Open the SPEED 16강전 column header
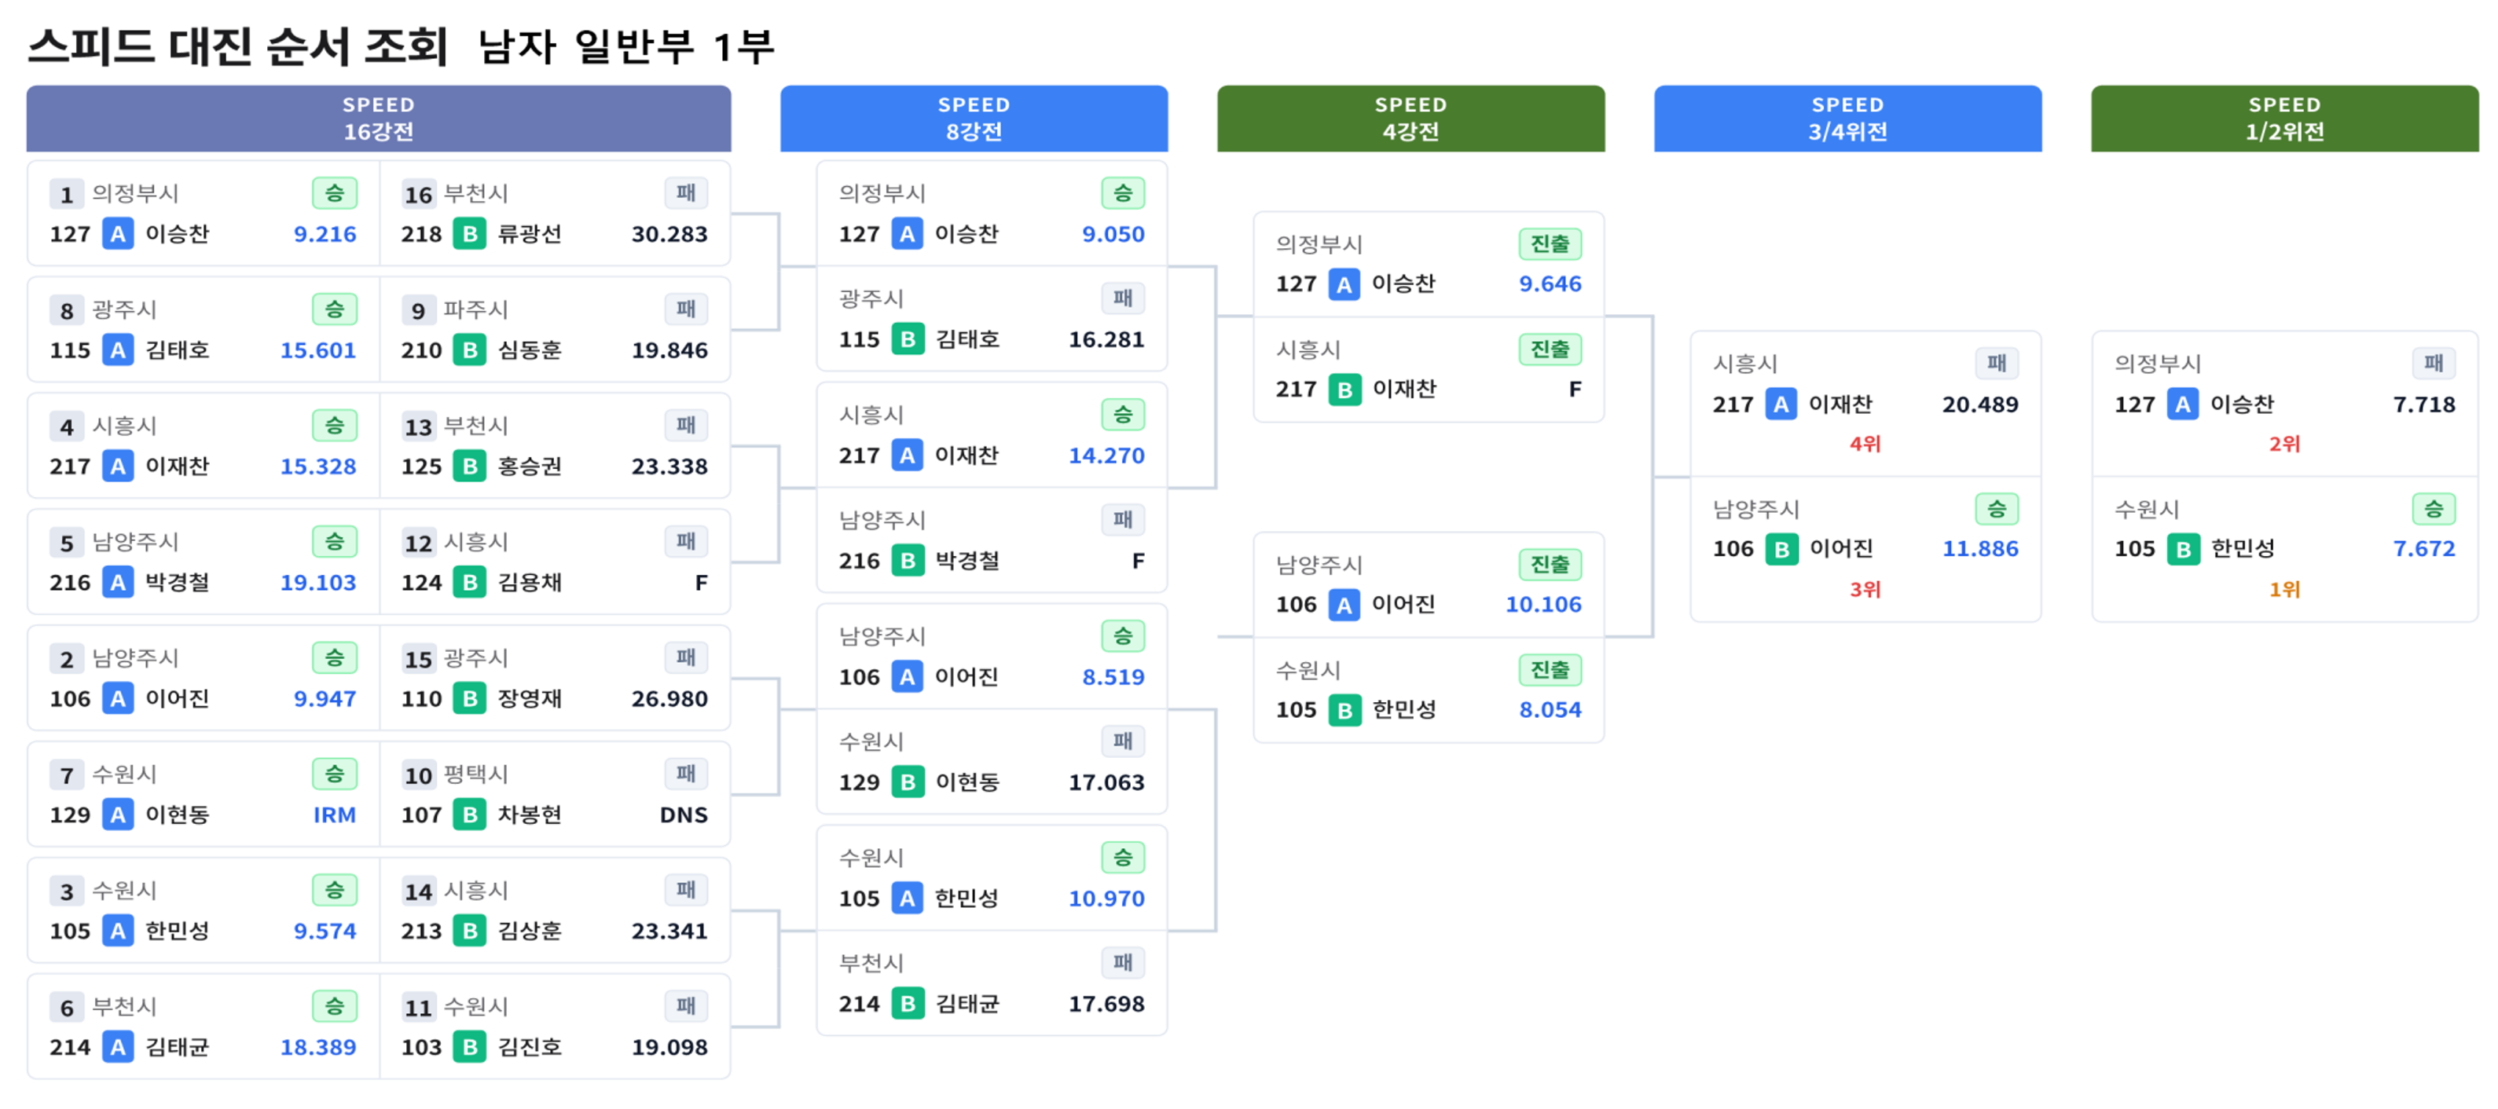The width and height of the screenshot is (2498, 1109). click(x=378, y=119)
